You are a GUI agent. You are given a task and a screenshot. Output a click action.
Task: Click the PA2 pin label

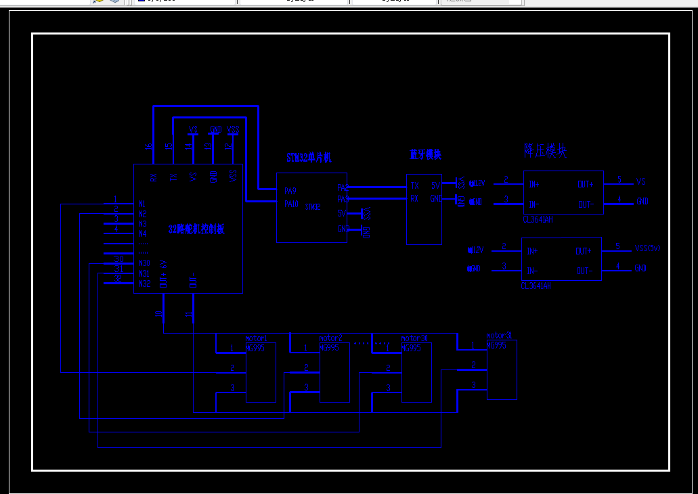343,187
